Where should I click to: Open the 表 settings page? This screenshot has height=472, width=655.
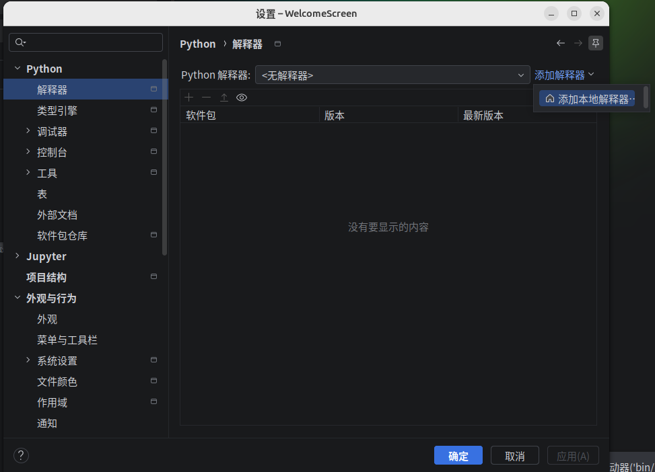click(85, 194)
